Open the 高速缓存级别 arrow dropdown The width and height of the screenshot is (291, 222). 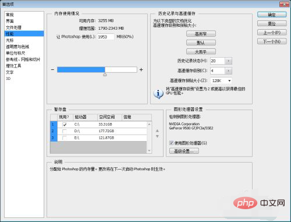229,71
